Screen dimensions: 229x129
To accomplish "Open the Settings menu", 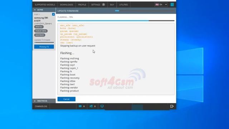I will pos(96,5).
